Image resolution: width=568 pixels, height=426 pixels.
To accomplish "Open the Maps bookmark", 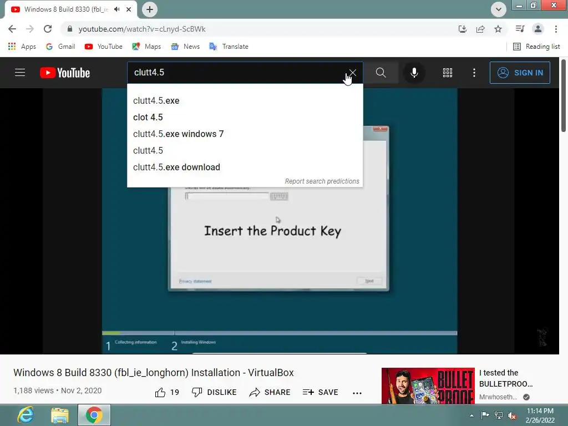I will pyautogui.click(x=146, y=47).
